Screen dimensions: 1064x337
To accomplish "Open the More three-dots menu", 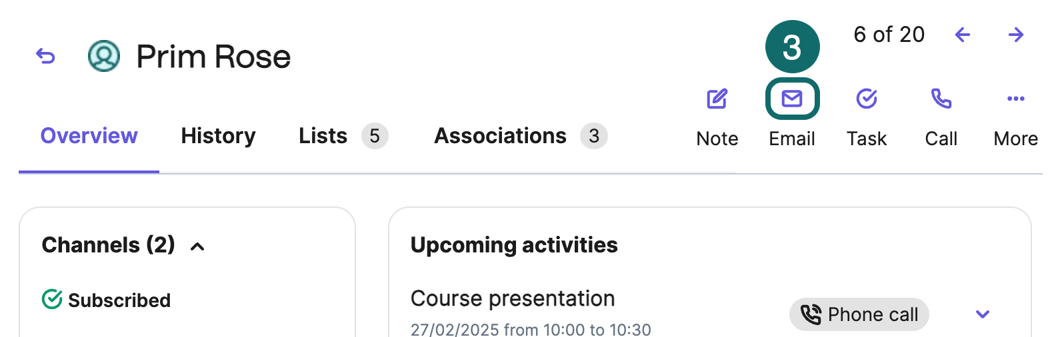I will tap(1016, 99).
